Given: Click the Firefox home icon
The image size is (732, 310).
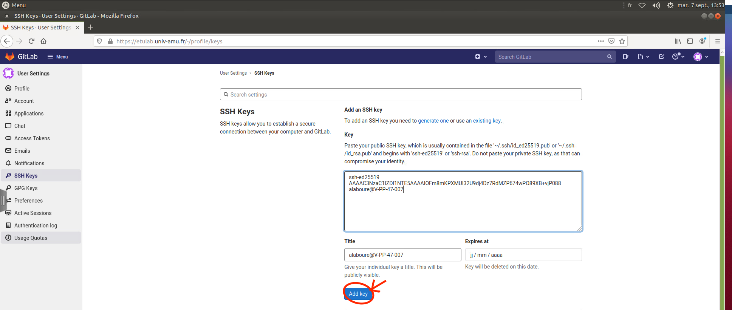Looking at the screenshot, I should (x=43, y=41).
